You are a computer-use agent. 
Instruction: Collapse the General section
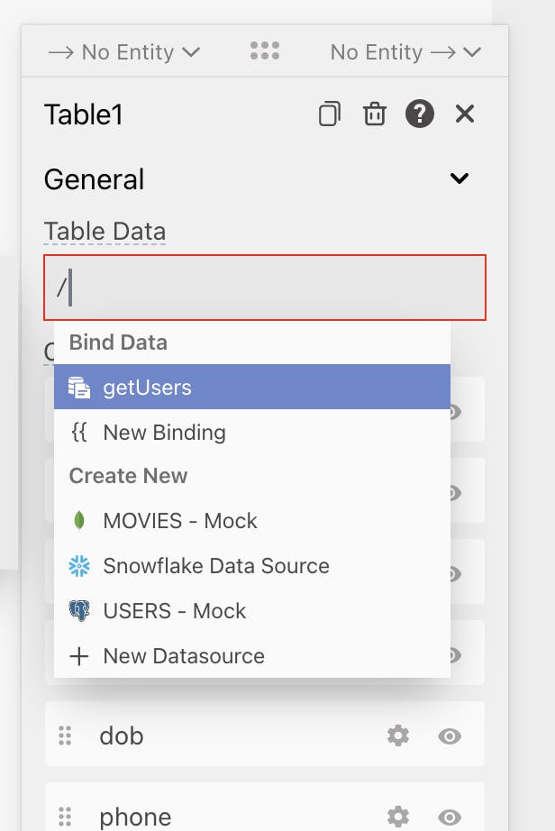[459, 178]
